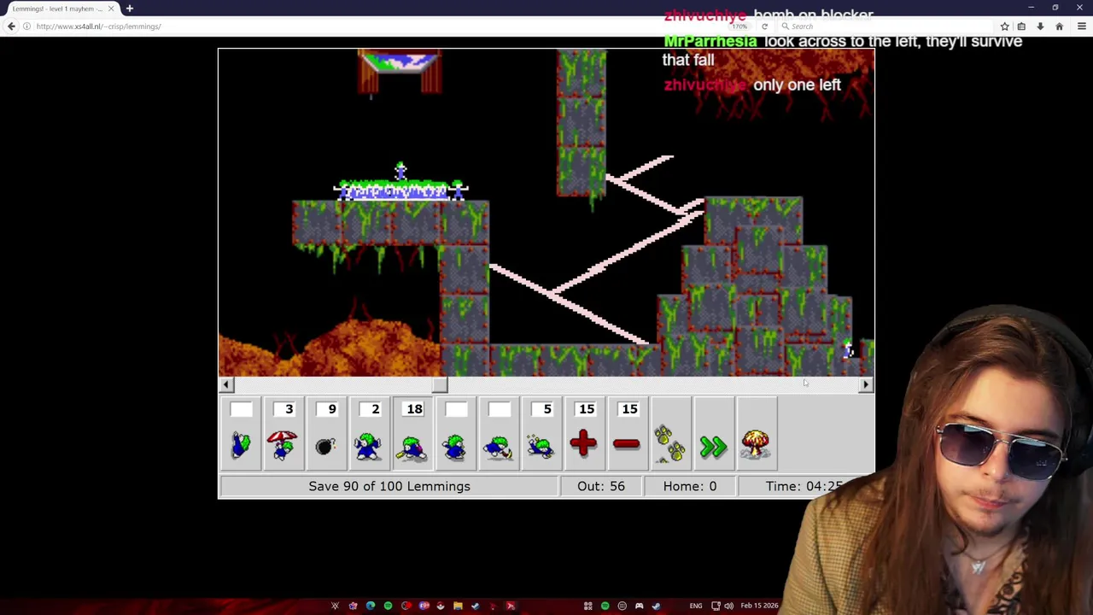
Task: Click the builder count '18'
Action: (414, 409)
